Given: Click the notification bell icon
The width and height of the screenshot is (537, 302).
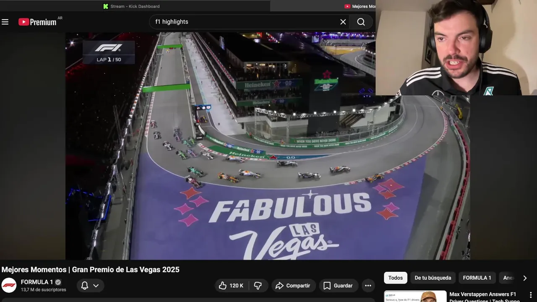Looking at the screenshot, I should pyautogui.click(x=84, y=286).
